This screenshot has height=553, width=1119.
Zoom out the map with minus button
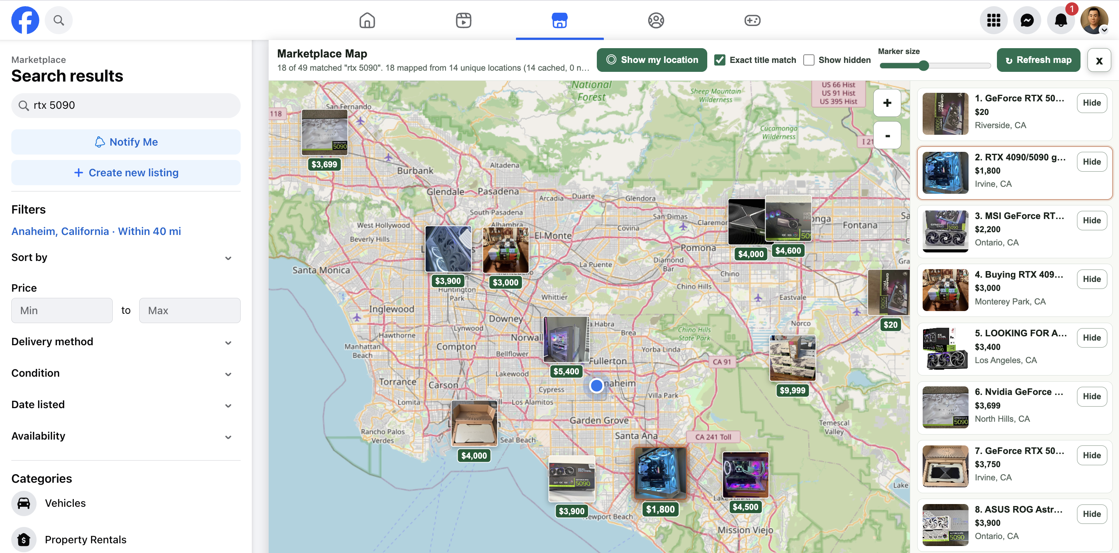click(887, 135)
